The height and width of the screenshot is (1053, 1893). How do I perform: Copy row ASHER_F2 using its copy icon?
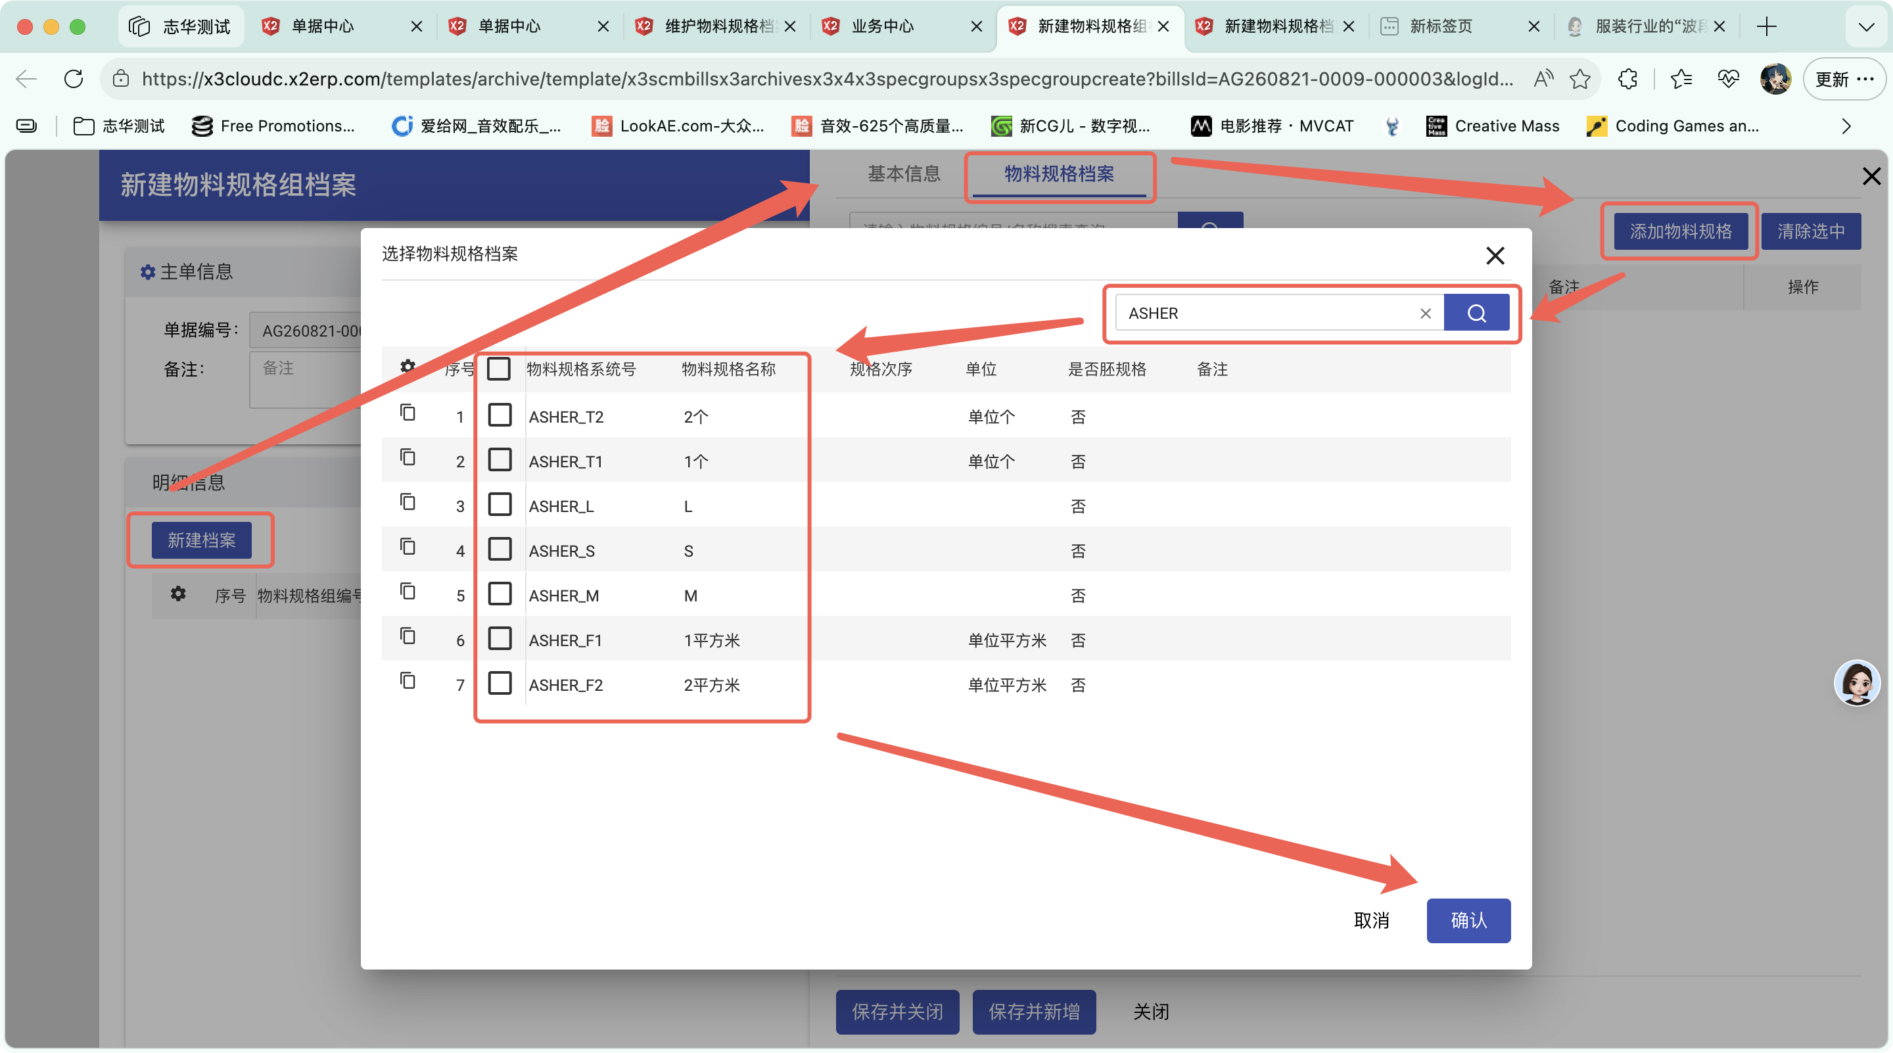[x=408, y=682]
